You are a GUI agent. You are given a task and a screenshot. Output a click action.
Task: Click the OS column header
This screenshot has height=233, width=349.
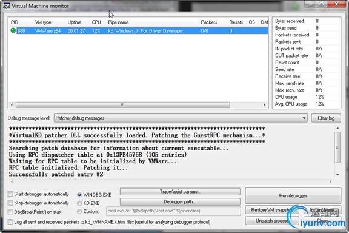pyautogui.click(x=251, y=22)
